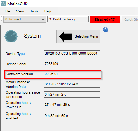Click the red Disabled (F5) button

105,19
